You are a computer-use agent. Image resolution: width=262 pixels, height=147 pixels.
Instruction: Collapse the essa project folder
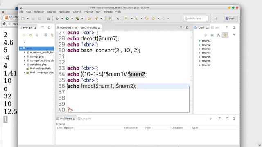(x=21, y=49)
